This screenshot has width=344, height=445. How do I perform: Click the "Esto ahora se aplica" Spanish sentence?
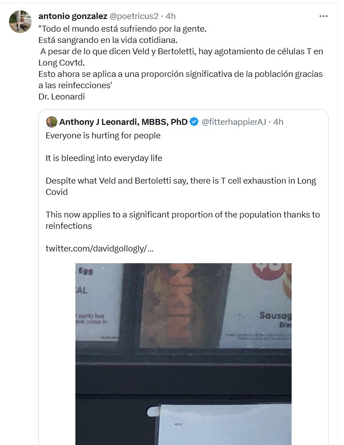click(181, 79)
